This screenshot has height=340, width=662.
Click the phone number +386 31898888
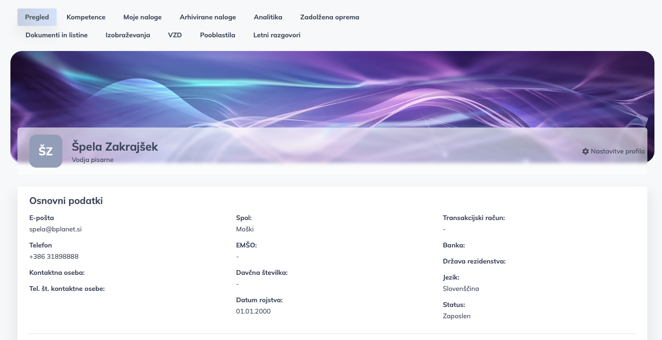coord(54,256)
